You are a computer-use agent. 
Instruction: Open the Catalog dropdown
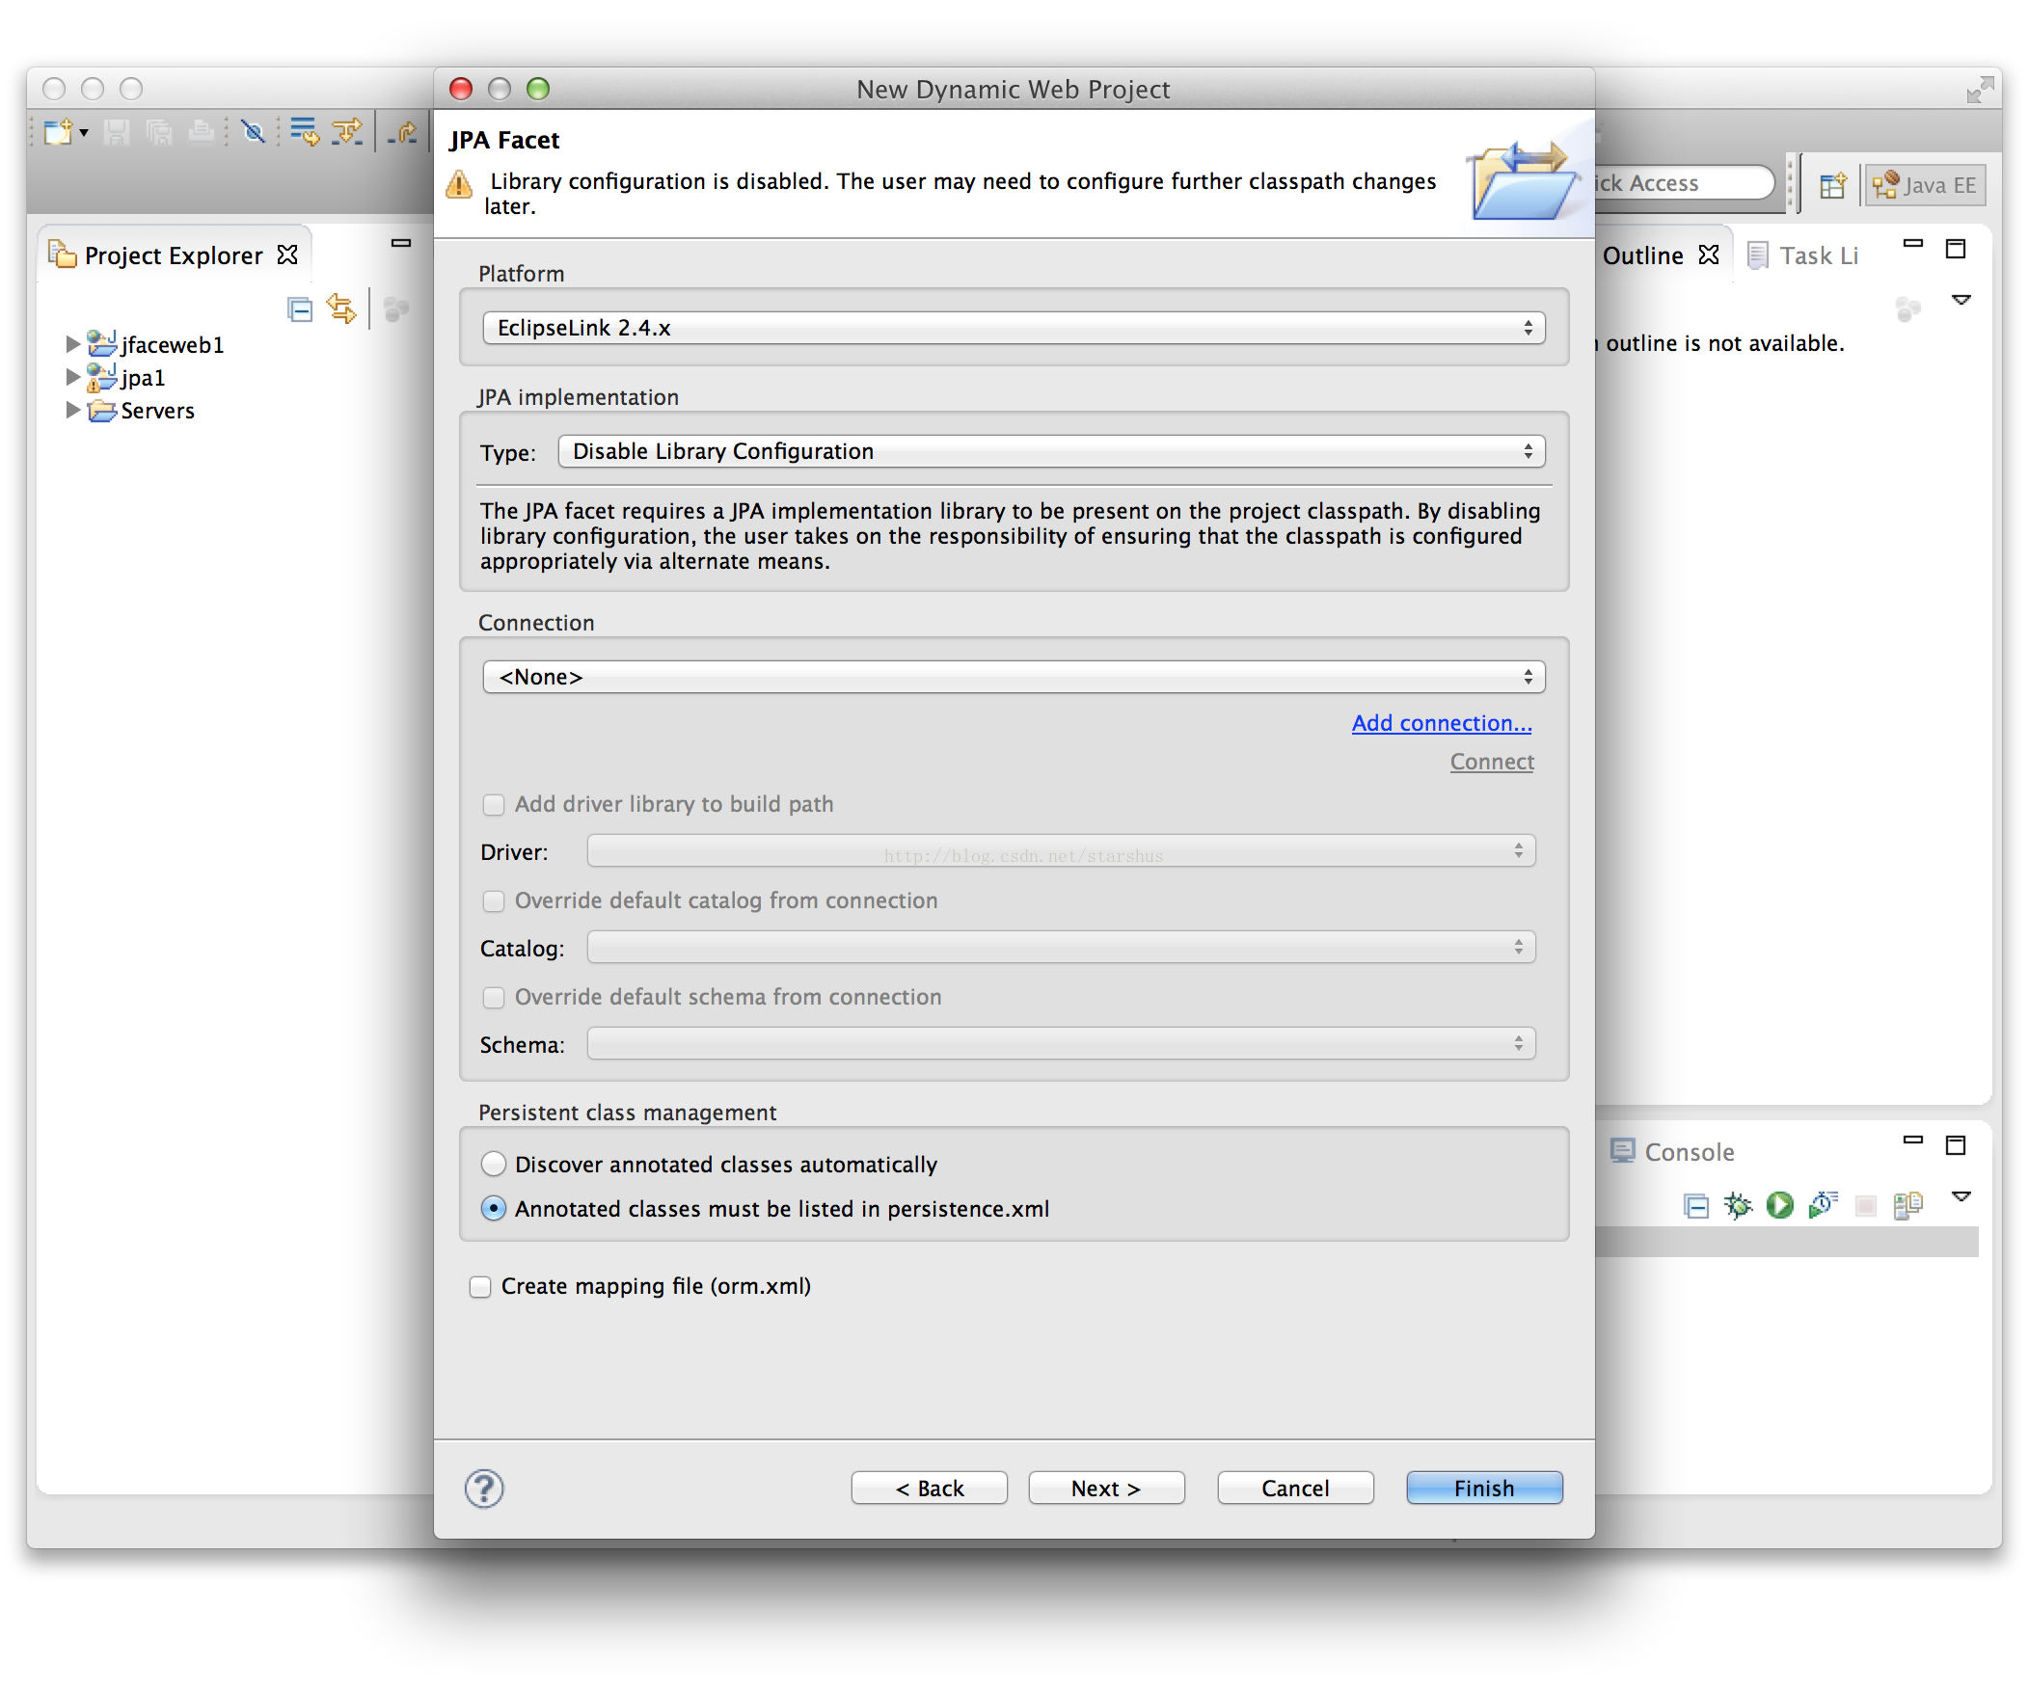click(1061, 949)
